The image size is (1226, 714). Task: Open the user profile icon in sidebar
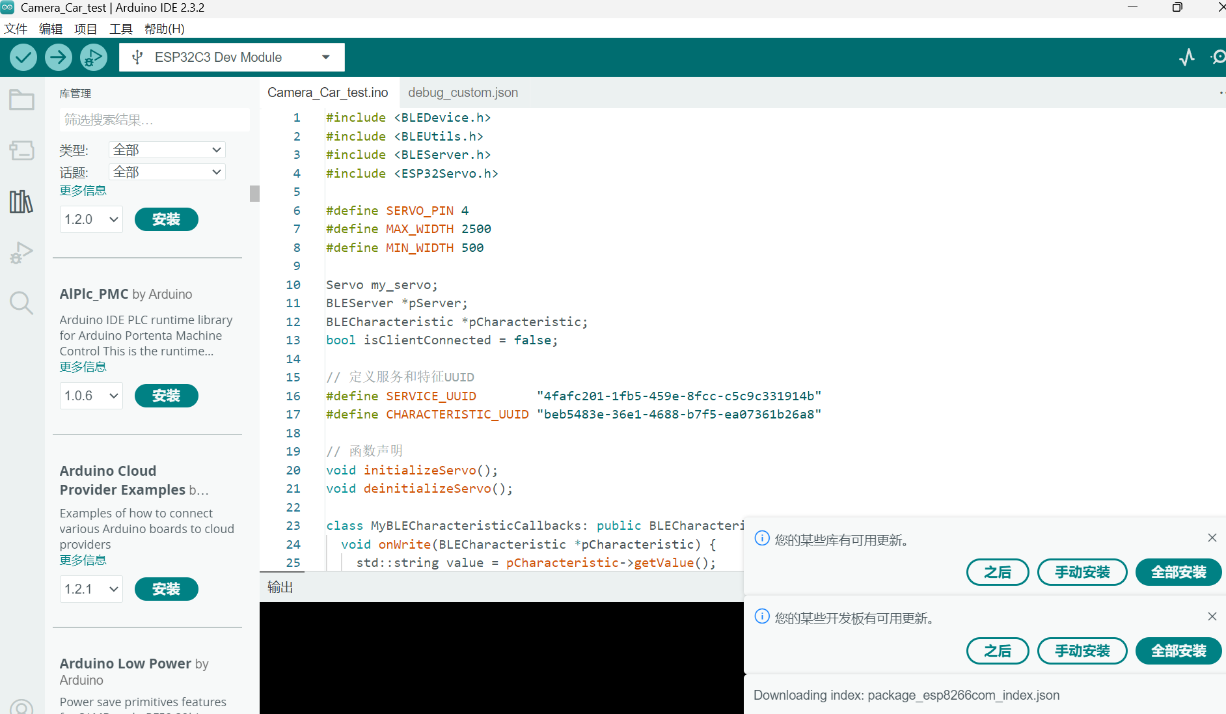[x=21, y=707]
